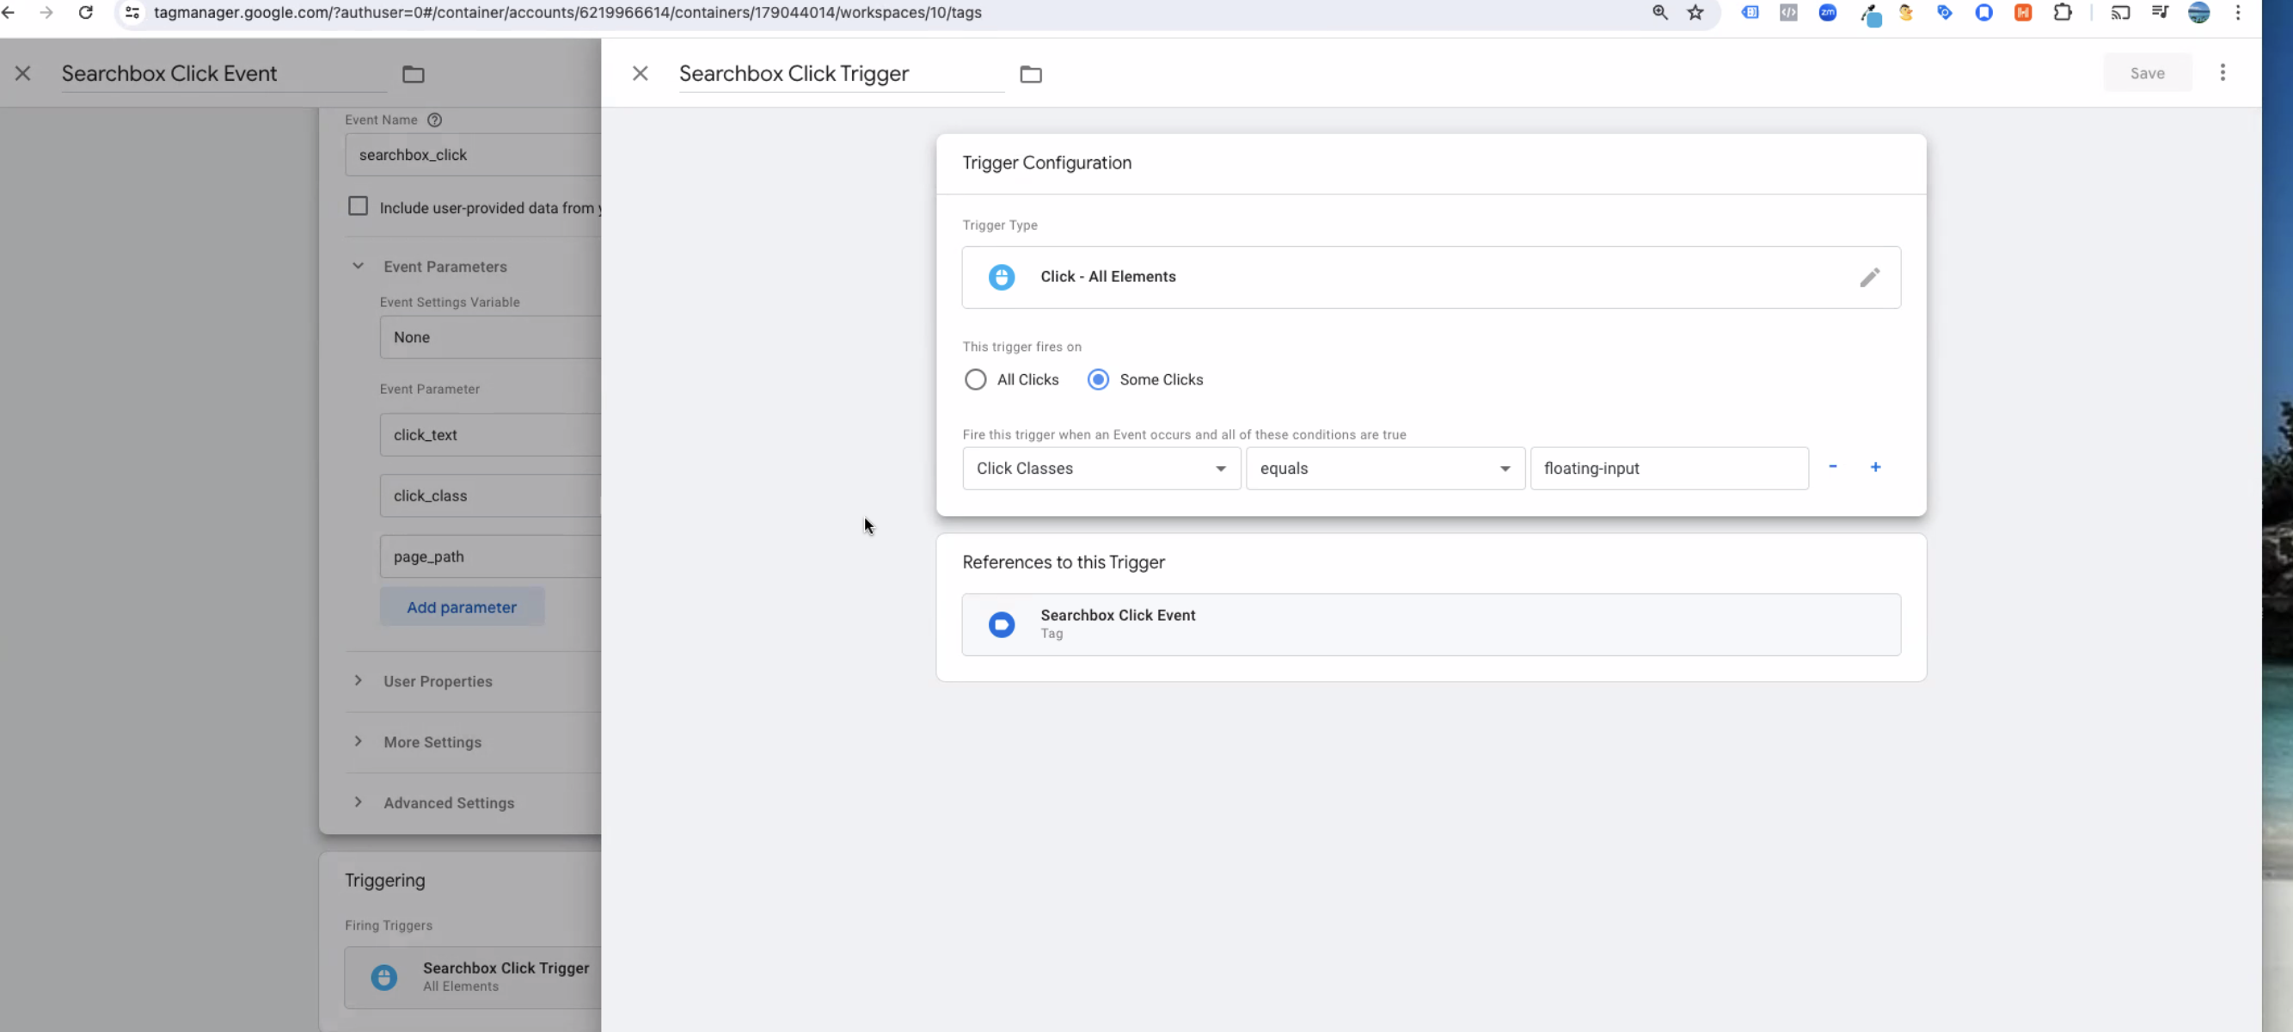
Task: Click the click_class parameter field
Action: [490, 495]
